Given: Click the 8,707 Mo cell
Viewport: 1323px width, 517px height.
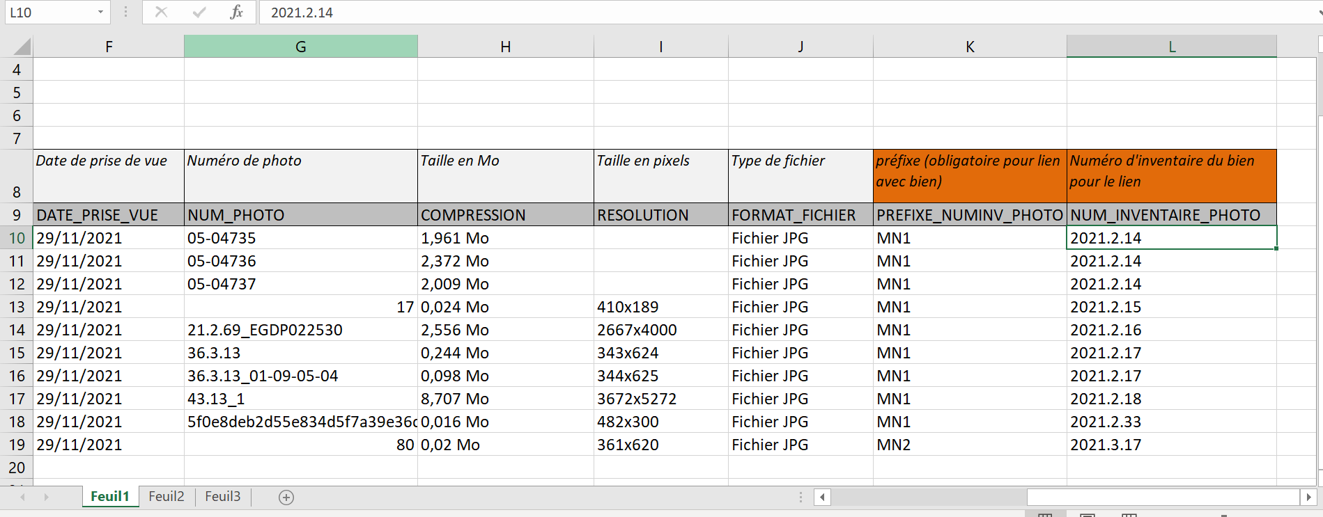Looking at the screenshot, I should coord(506,399).
